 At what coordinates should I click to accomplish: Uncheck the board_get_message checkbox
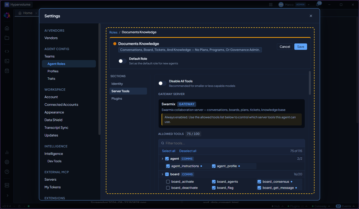[259, 188]
